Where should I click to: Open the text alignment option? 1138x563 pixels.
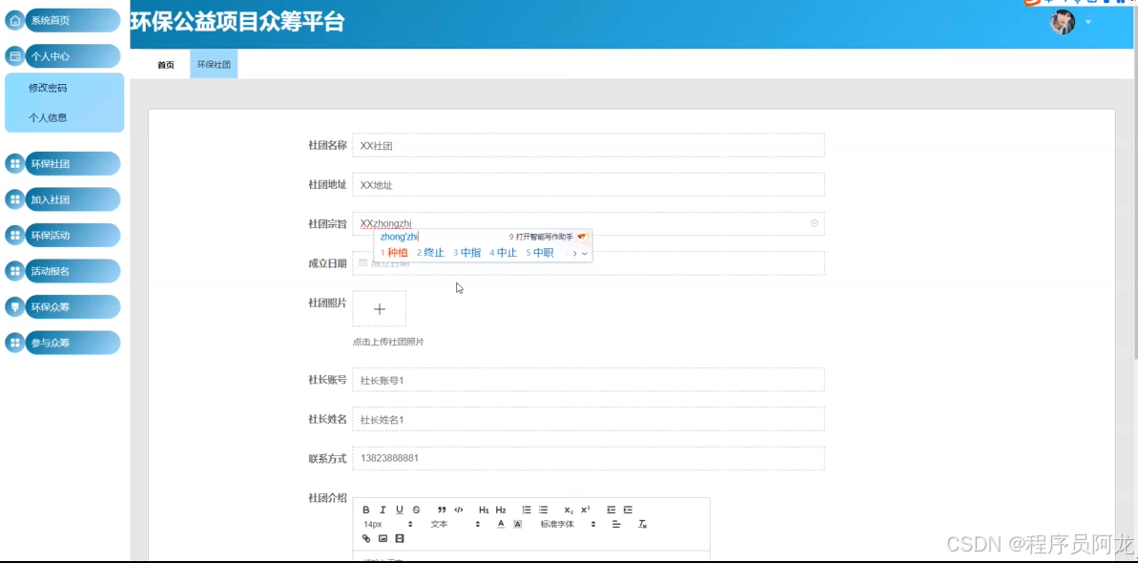point(616,525)
